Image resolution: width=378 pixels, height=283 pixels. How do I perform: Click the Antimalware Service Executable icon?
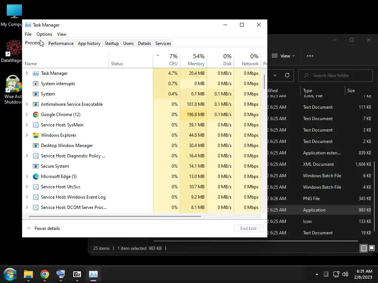pyautogui.click(x=36, y=104)
